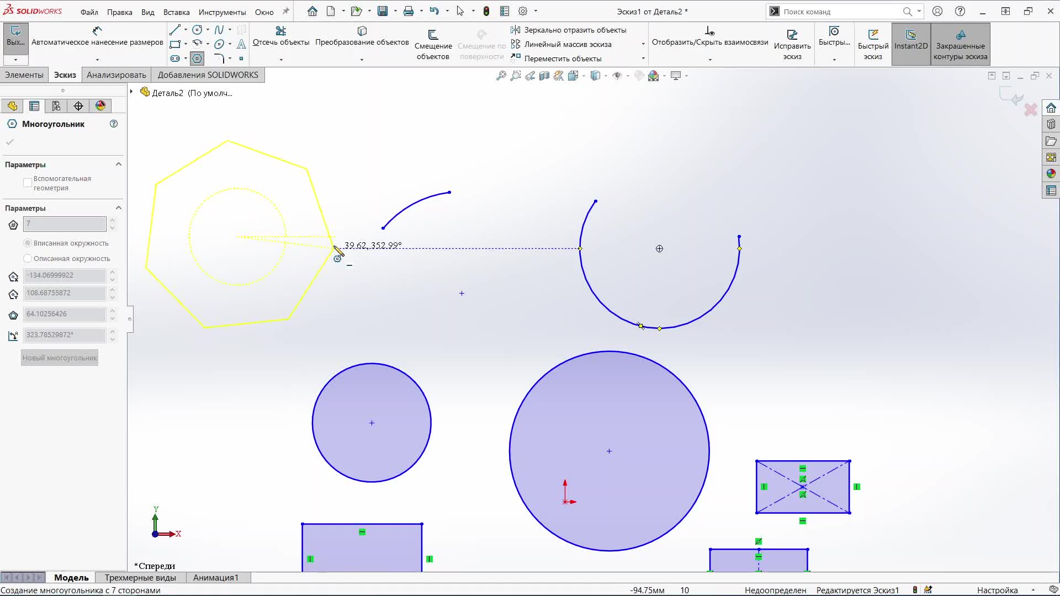Click the Exit Sketch (Вых...) button
Image resolution: width=1060 pixels, height=596 pixels.
pos(15,38)
